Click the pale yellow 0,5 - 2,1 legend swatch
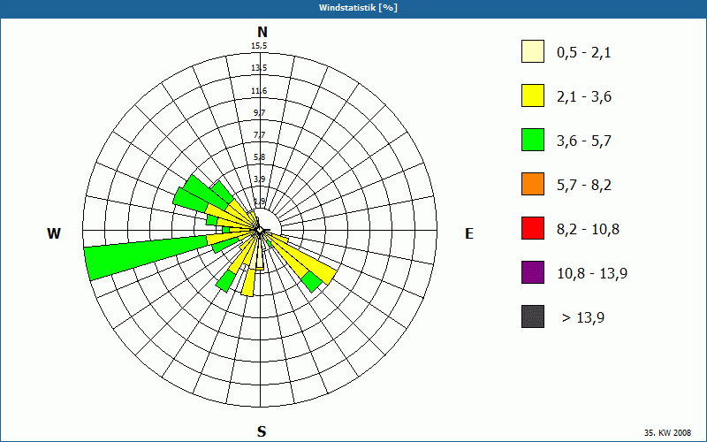The height and width of the screenshot is (442, 707). click(x=533, y=51)
